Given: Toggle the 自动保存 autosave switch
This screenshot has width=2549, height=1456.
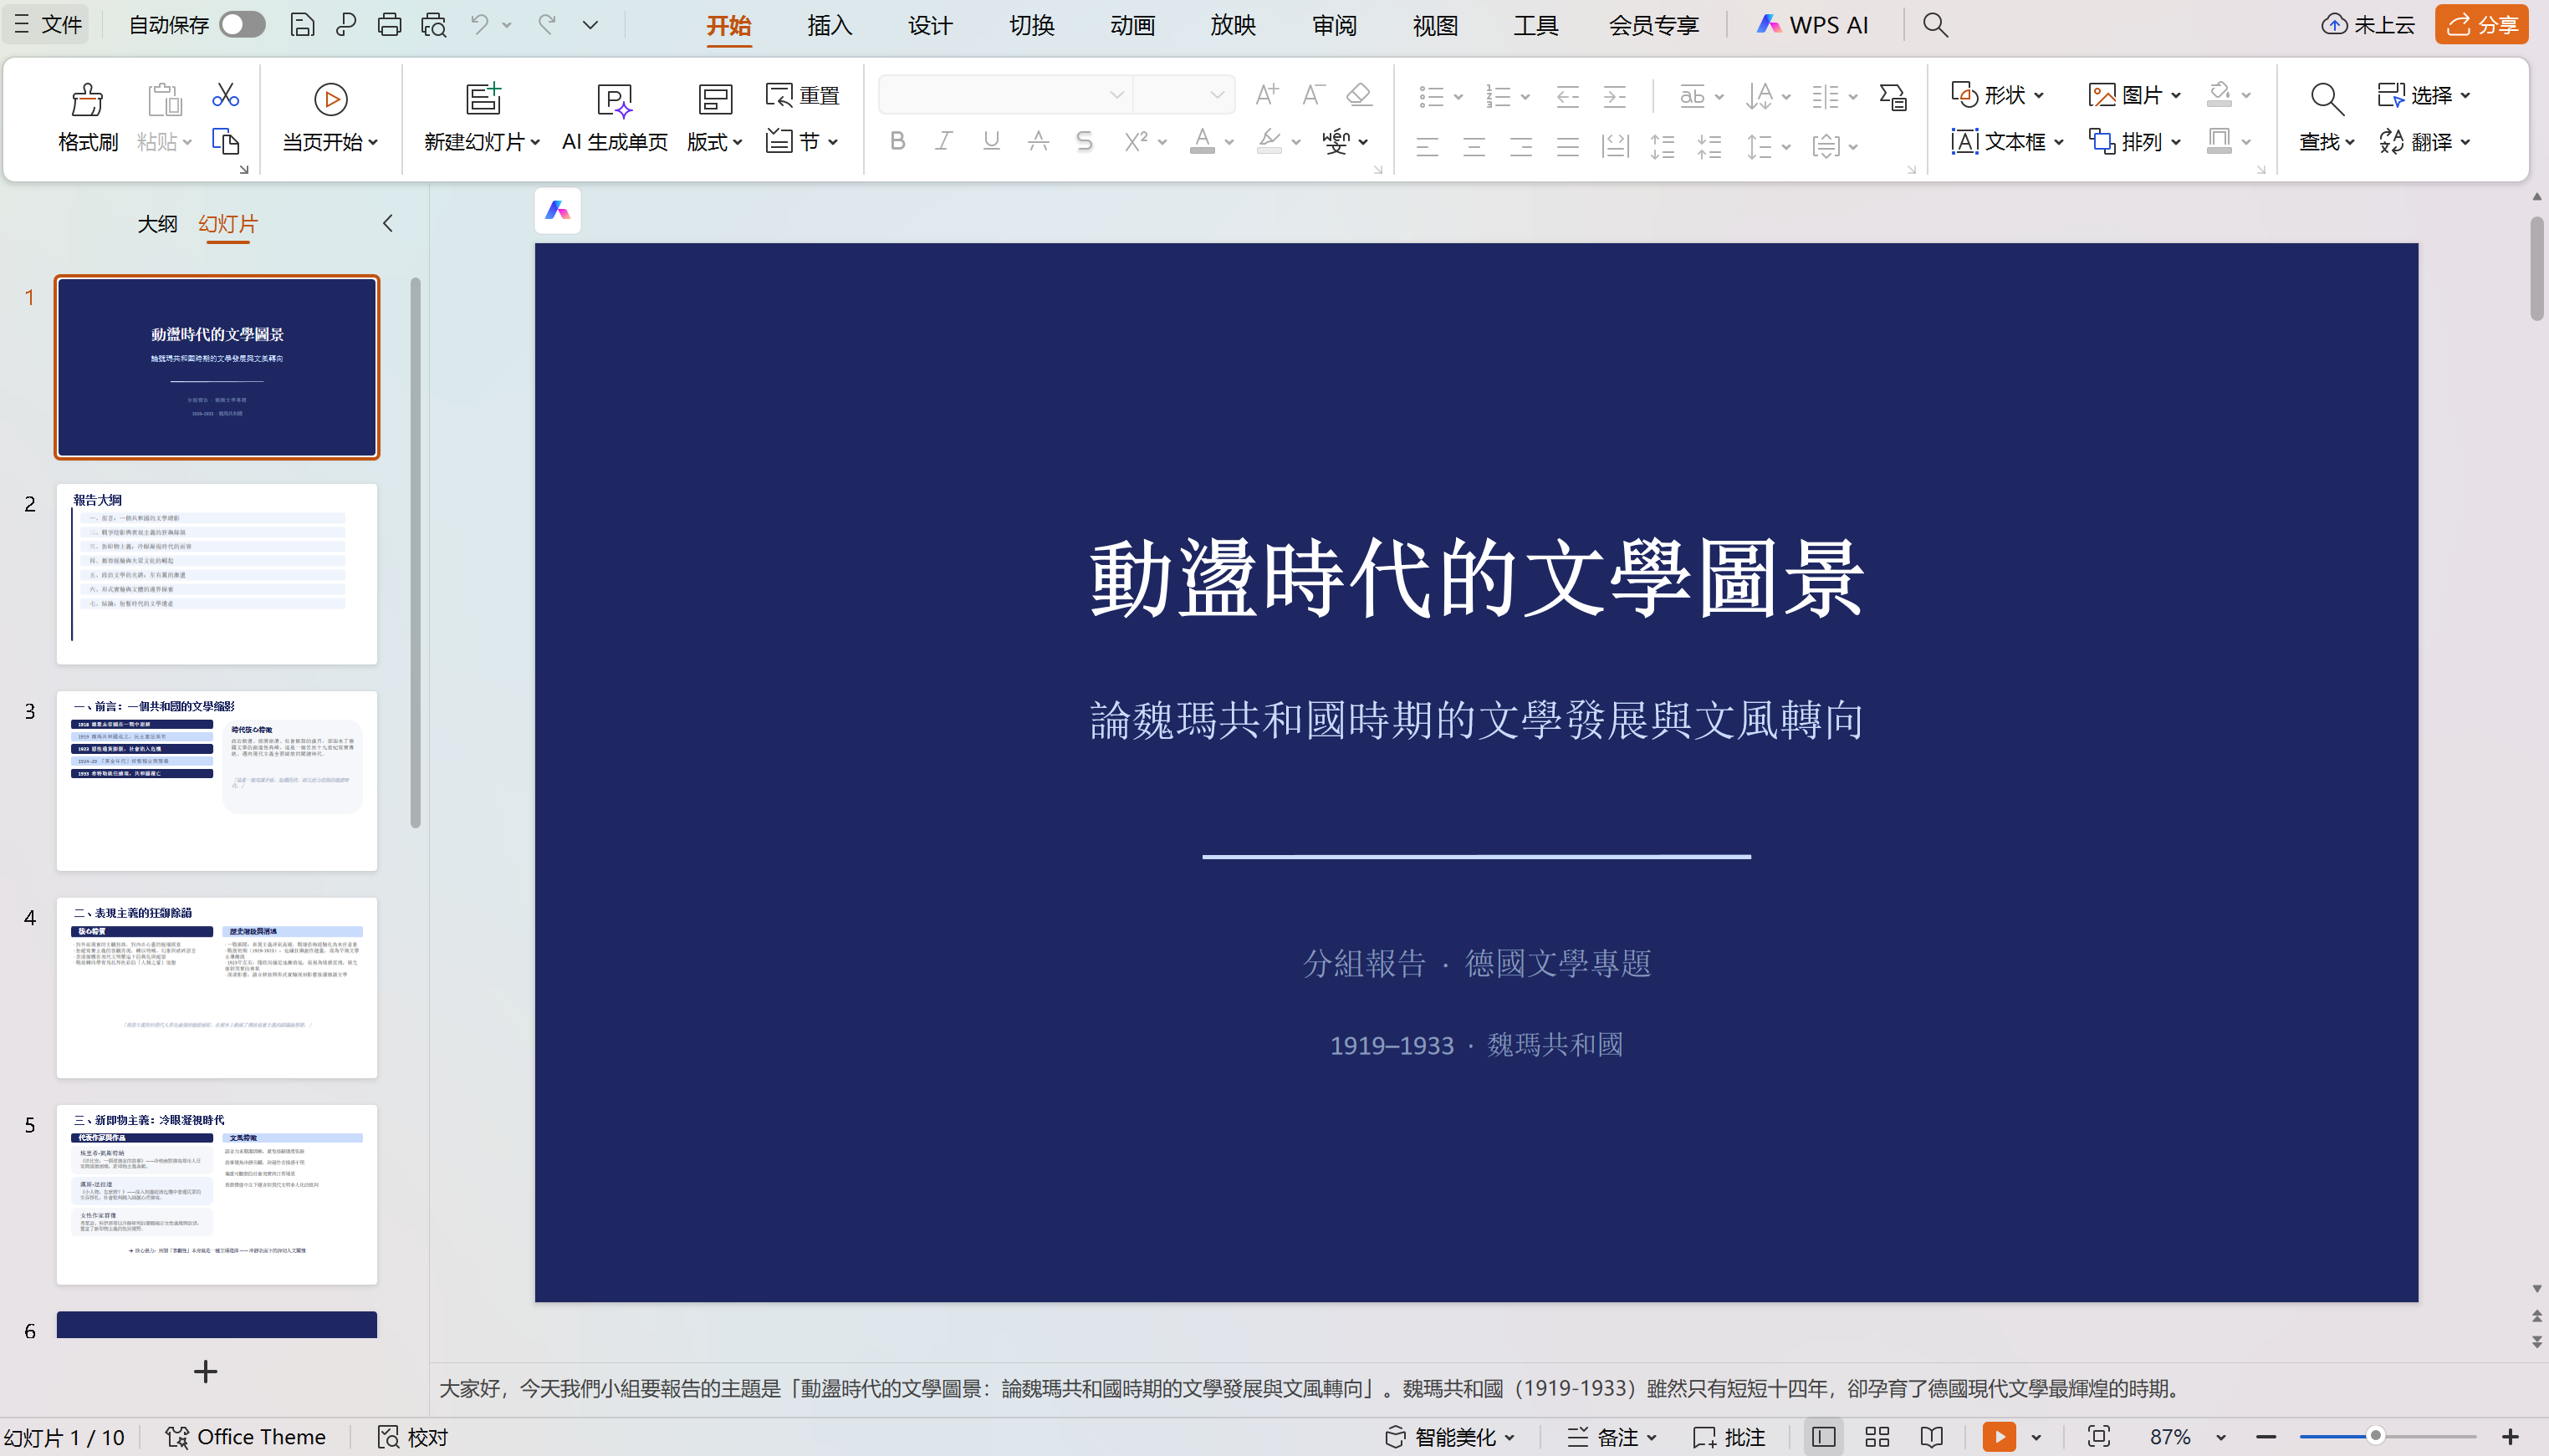Looking at the screenshot, I should tap(242, 24).
